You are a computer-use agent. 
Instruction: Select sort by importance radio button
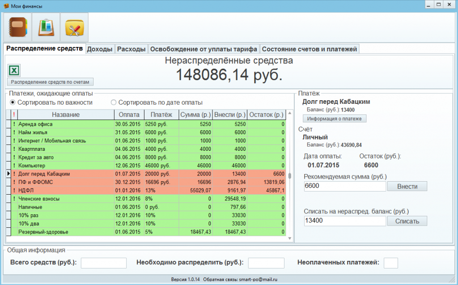[x=13, y=102]
